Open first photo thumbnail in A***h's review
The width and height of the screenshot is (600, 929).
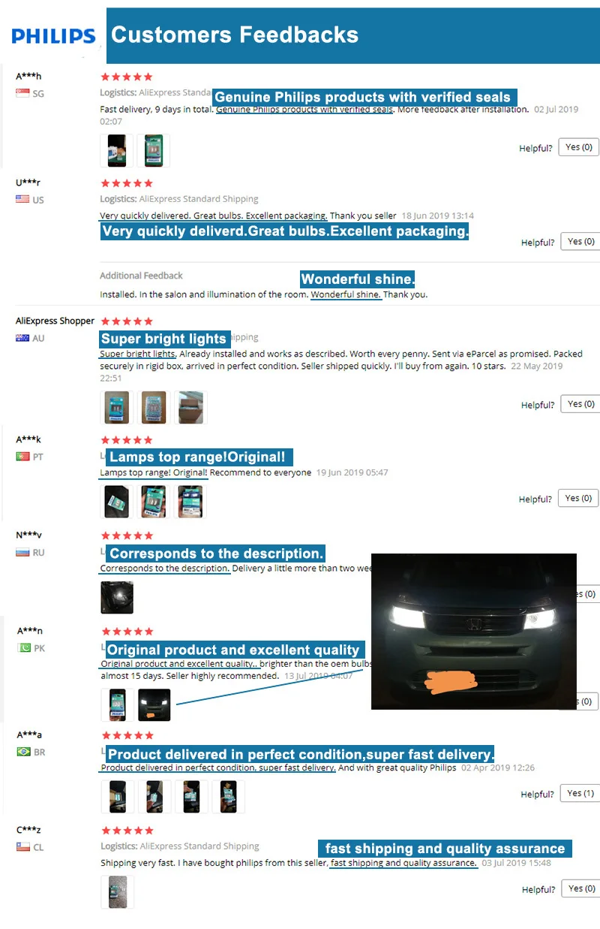pos(117,150)
